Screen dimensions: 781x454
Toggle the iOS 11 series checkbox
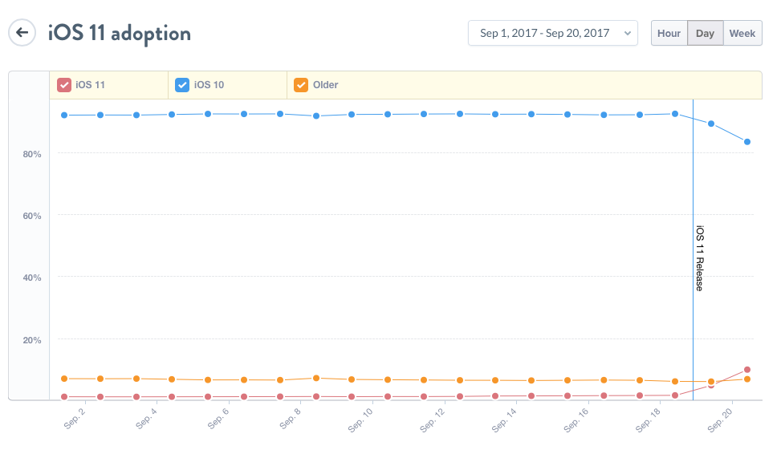[64, 85]
